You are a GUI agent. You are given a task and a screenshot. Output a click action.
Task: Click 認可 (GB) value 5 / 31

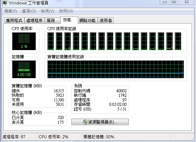122,109
